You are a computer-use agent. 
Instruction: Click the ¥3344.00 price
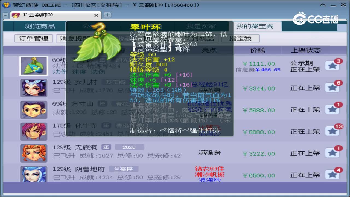pos(259,88)
